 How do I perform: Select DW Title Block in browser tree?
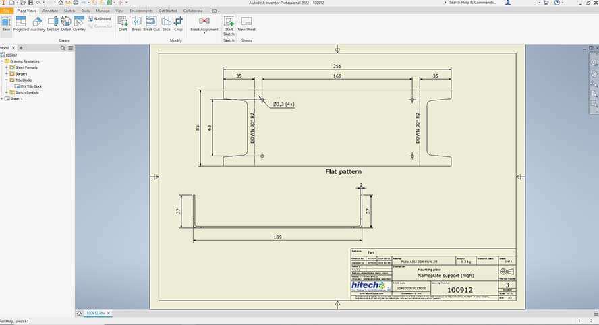(31, 86)
